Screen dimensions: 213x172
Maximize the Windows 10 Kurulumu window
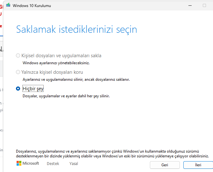[204, 5]
